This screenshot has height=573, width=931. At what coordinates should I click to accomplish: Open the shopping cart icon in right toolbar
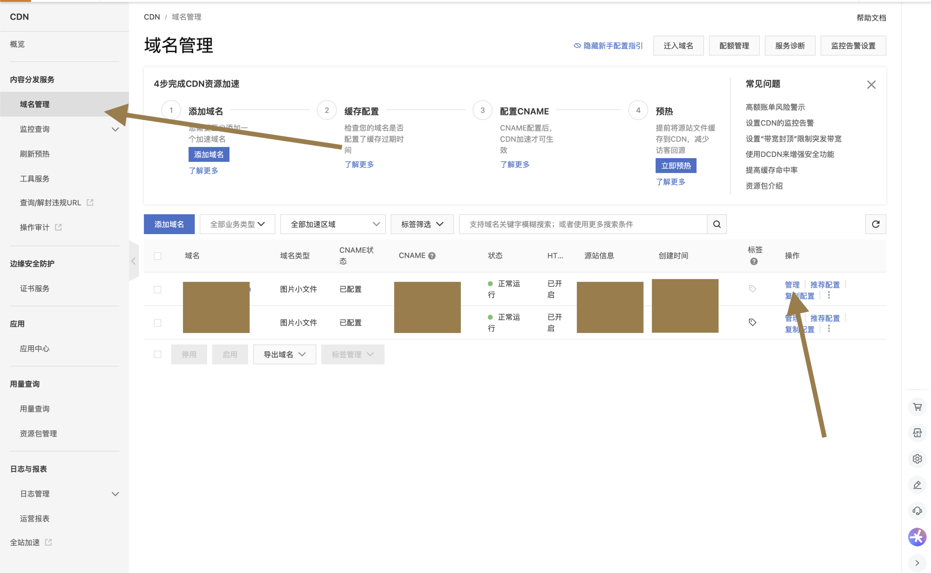tap(917, 407)
